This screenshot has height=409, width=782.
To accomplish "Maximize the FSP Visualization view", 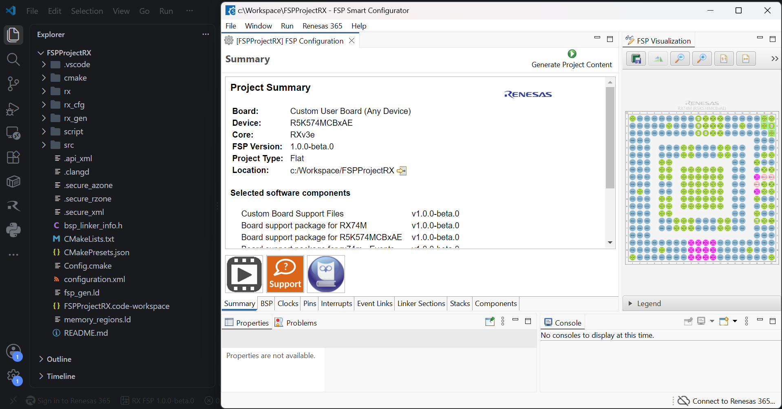I will 772,39.
